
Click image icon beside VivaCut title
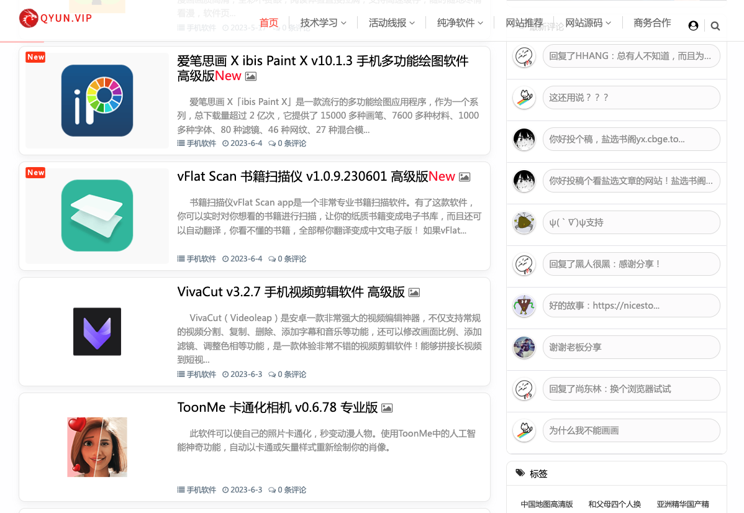pos(414,293)
